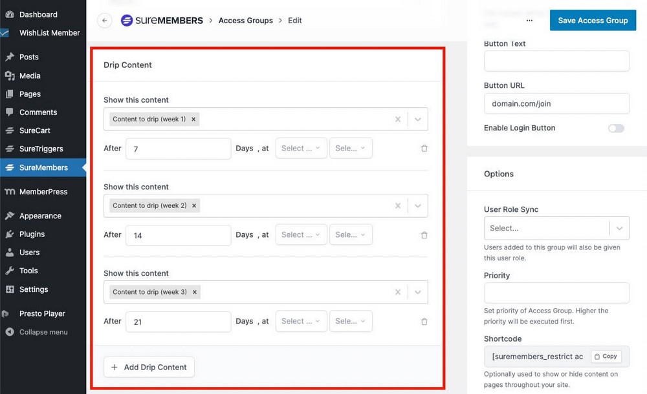Click the SureCart sidebar icon
This screenshot has height=394, width=647.
coord(10,130)
